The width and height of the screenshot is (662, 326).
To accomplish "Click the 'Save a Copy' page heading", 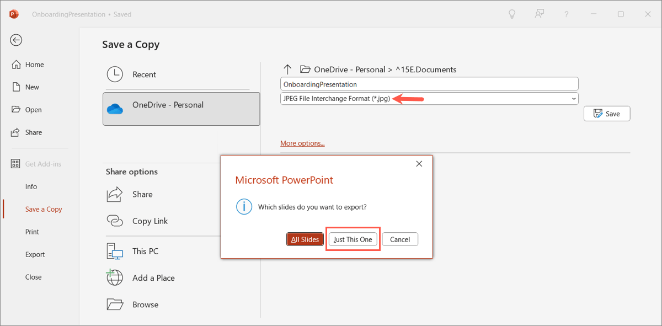I will pos(131,45).
